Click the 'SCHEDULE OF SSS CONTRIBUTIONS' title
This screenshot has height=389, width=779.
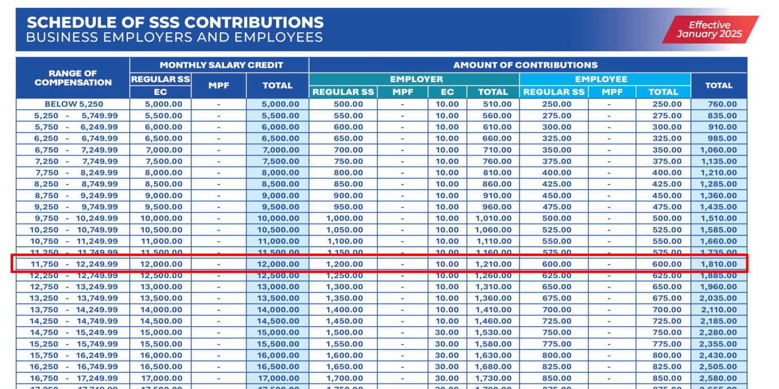pos(175,23)
